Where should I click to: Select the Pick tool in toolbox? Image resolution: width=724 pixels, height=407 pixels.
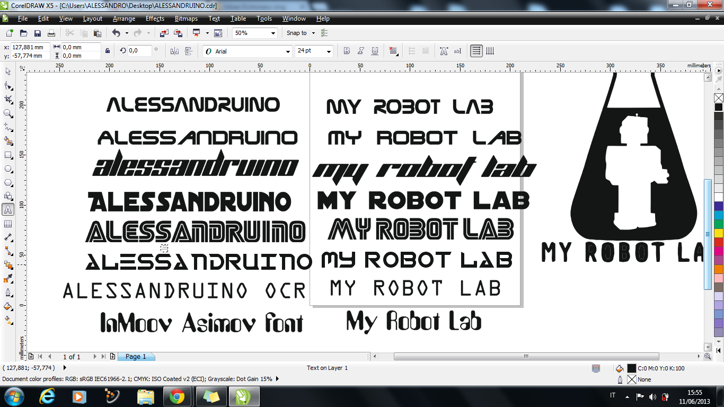tap(8, 72)
